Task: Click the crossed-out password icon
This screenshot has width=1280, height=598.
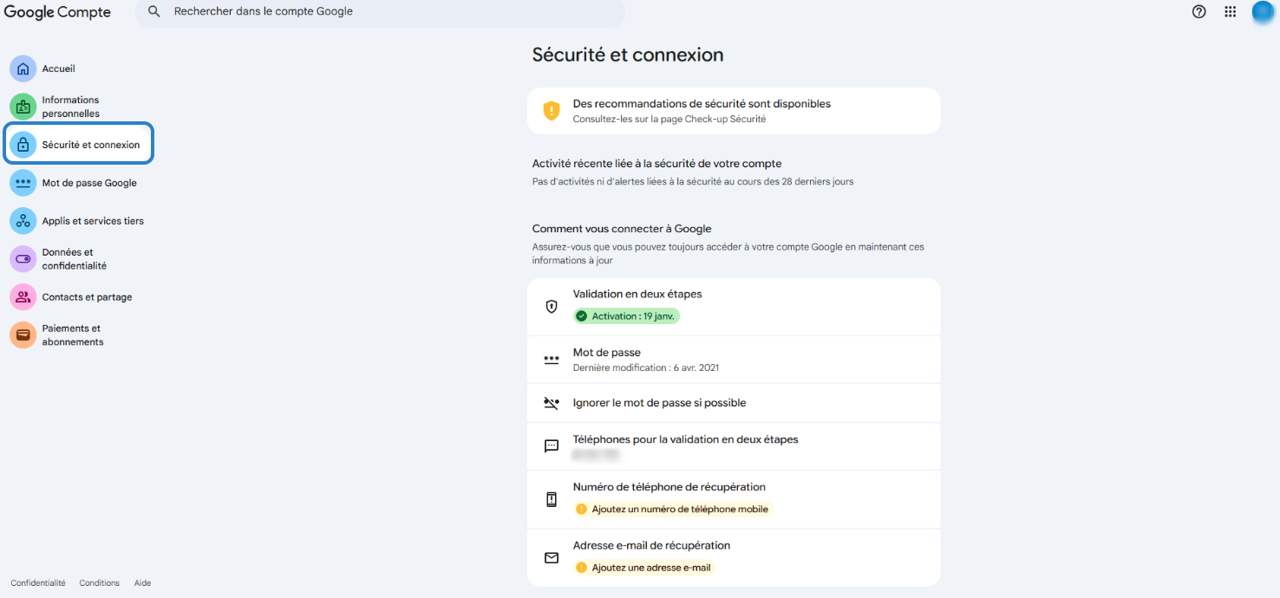Action: click(x=552, y=403)
